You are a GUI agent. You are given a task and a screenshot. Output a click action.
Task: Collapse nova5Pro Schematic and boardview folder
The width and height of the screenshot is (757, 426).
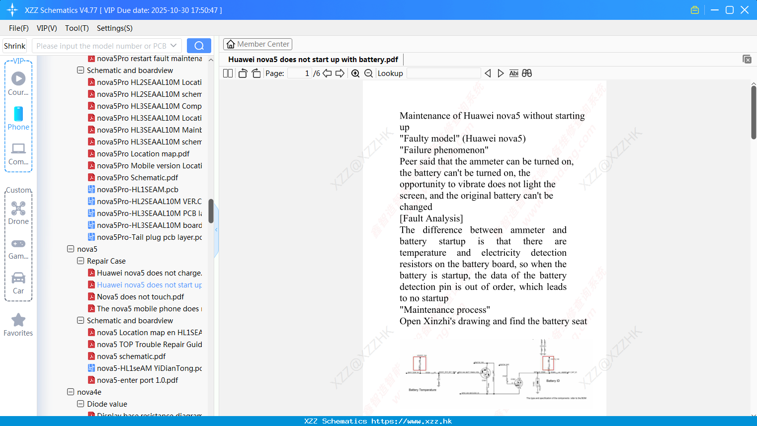[81, 70]
